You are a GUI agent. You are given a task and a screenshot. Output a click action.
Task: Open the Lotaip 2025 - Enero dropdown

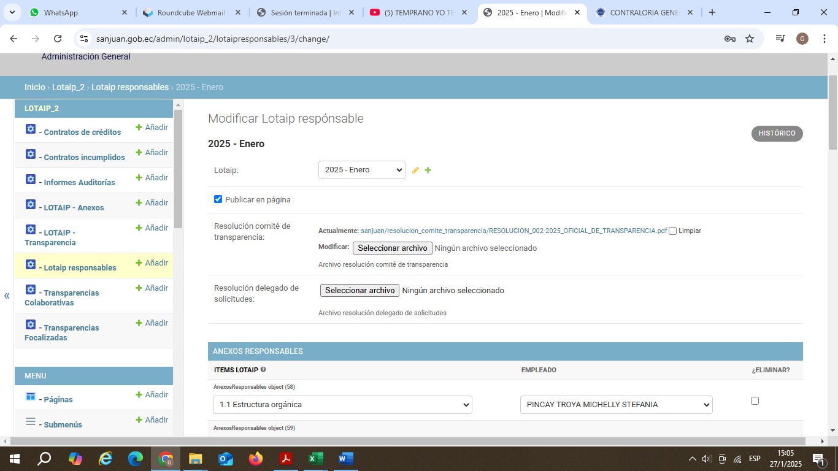click(x=361, y=170)
